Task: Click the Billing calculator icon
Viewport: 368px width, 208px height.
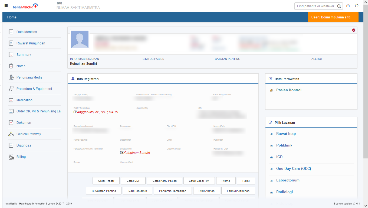Action: (x=11, y=157)
